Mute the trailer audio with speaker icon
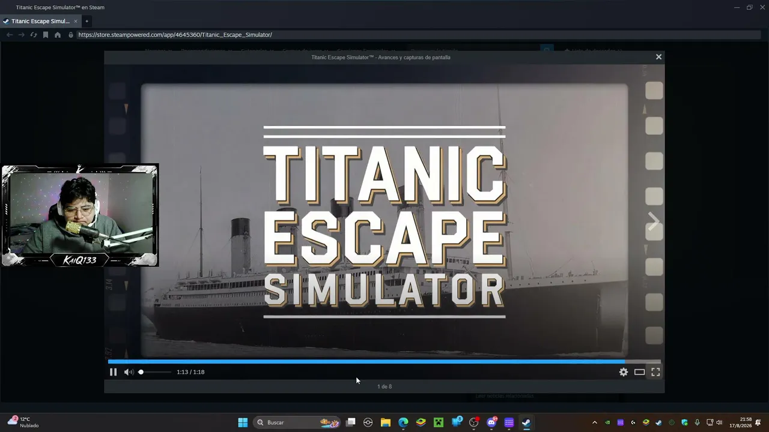Viewport: 769px width, 432px height. [x=129, y=372]
